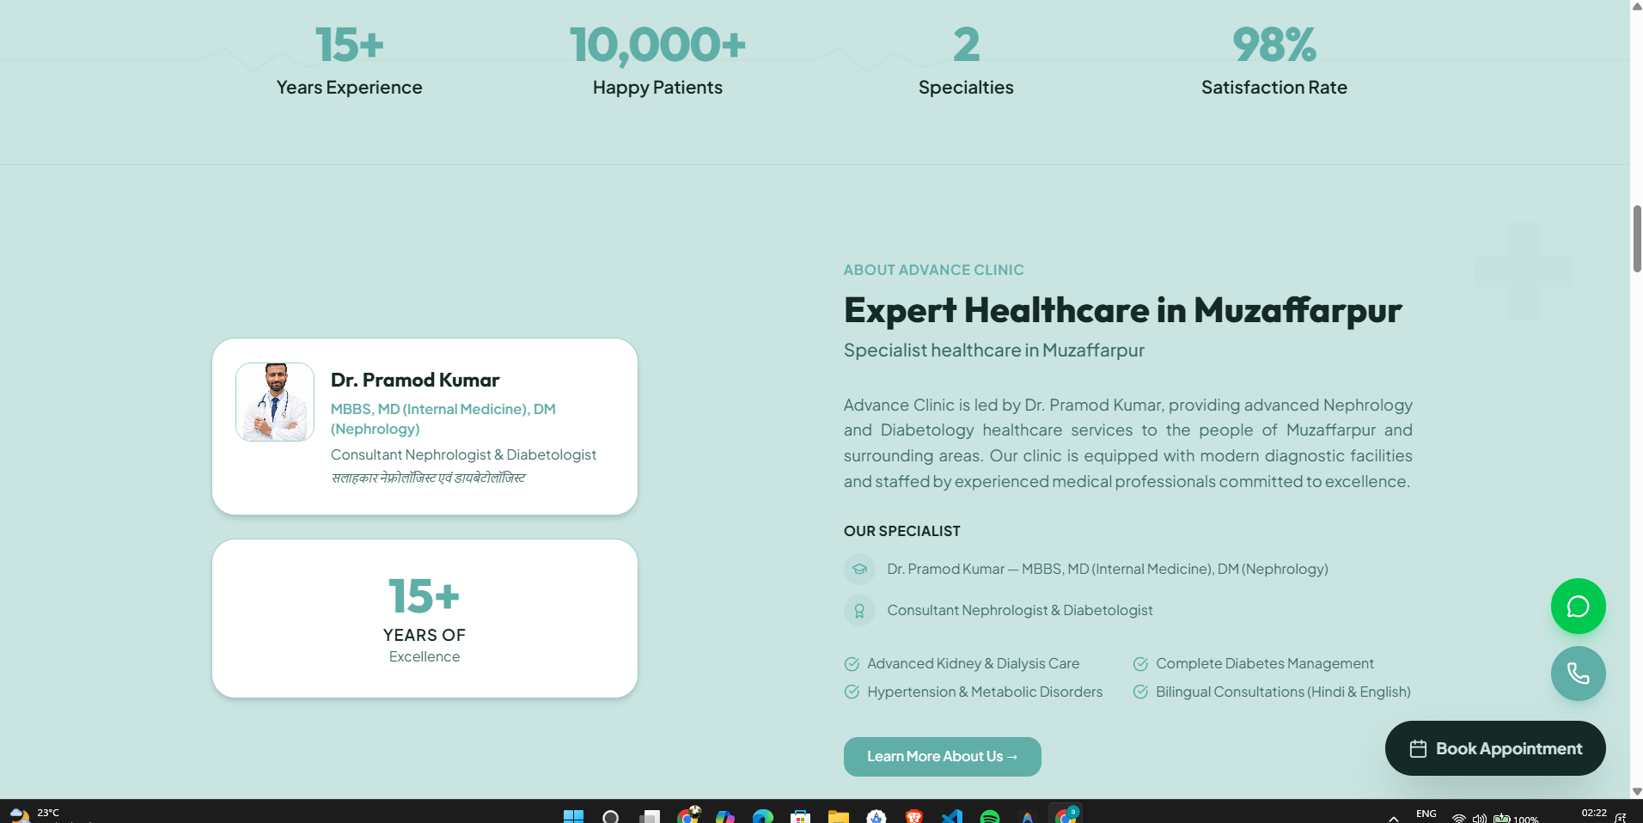1643x823 pixels.
Task: Click the Hindi designation text in doctor card
Action: tap(428, 479)
